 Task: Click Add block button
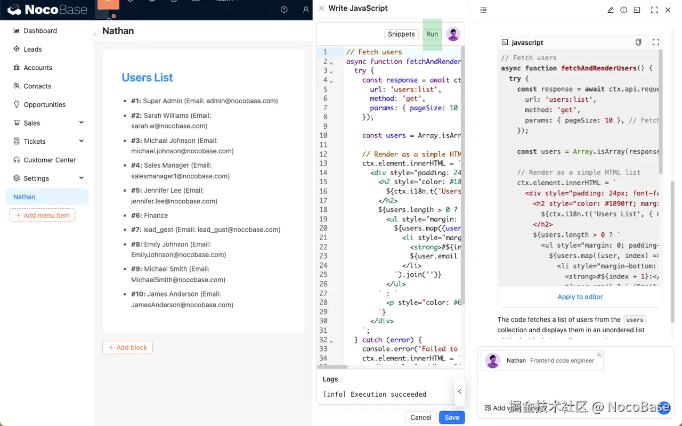[127, 348]
